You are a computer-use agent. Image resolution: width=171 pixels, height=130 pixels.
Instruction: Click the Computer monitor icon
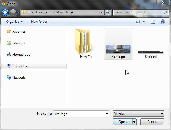coord(9,66)
